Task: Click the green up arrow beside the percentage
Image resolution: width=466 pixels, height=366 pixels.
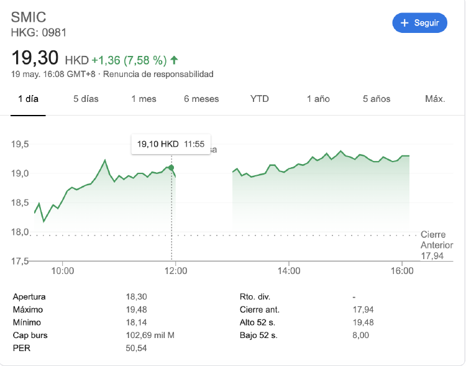Action: tap(175, 60)
